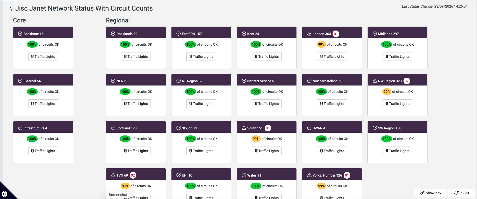This screenshot has width=477, height=199.
Task: Click Kent OK checkmark icon
Action: [244, 34]
